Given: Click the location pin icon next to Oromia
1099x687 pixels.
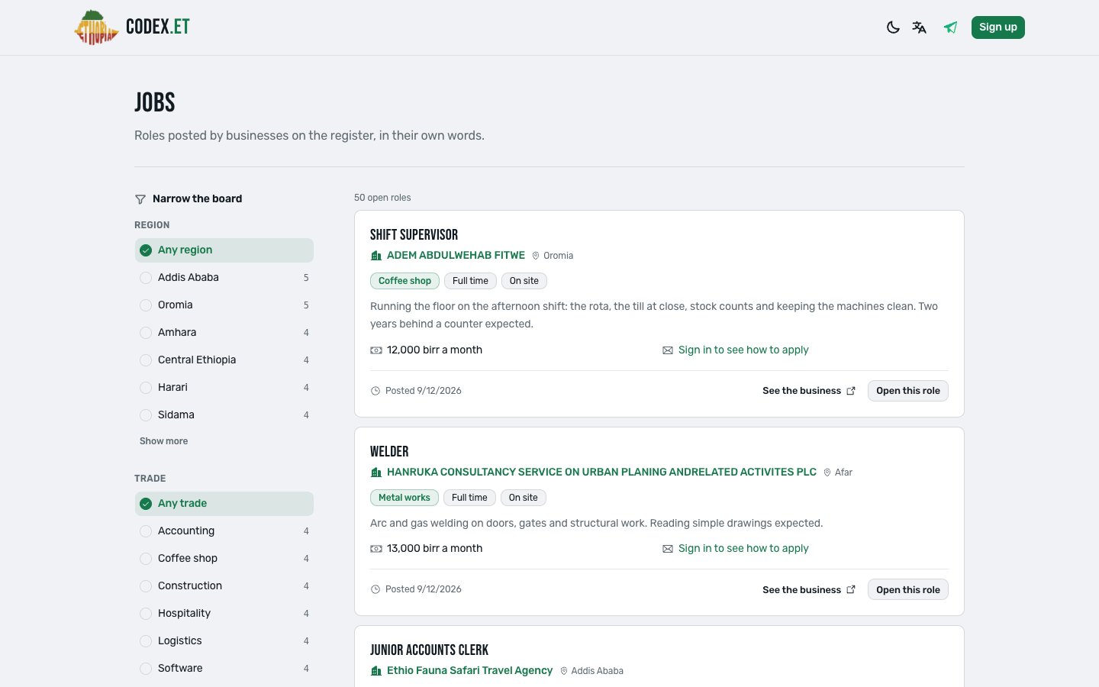Looking at the screenshot, I should [536, 256].
